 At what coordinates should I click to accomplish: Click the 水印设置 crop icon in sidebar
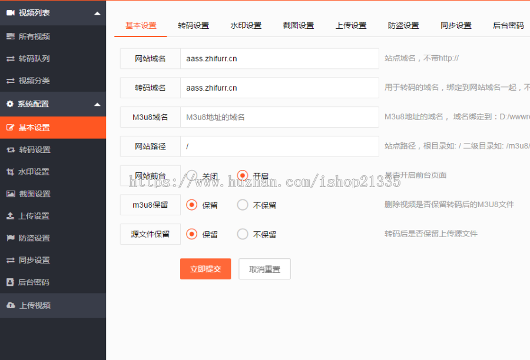tap(10, 172)
